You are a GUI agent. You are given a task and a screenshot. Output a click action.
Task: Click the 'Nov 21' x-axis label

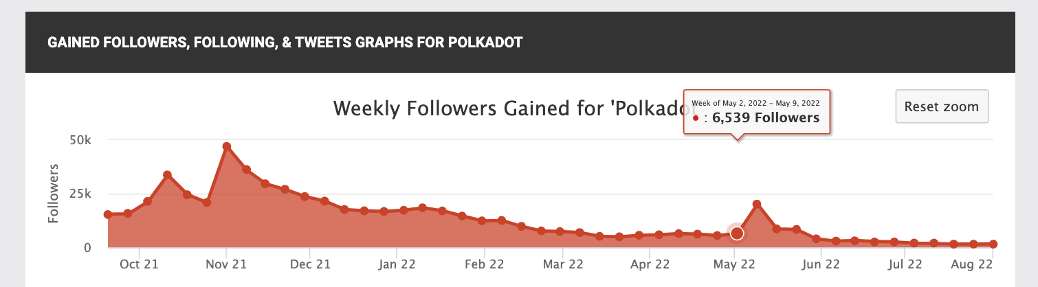coord(226,263)
